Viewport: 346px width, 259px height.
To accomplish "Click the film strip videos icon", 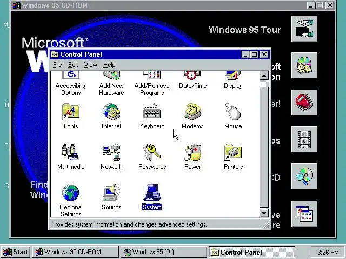I will point(304,139).
